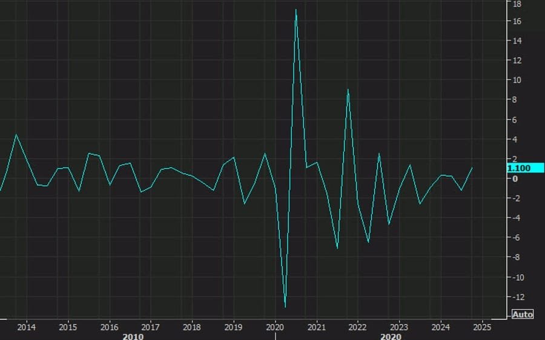Click the 2016 x-axis label
545x340 pixels.
click(x=109, y=327)
